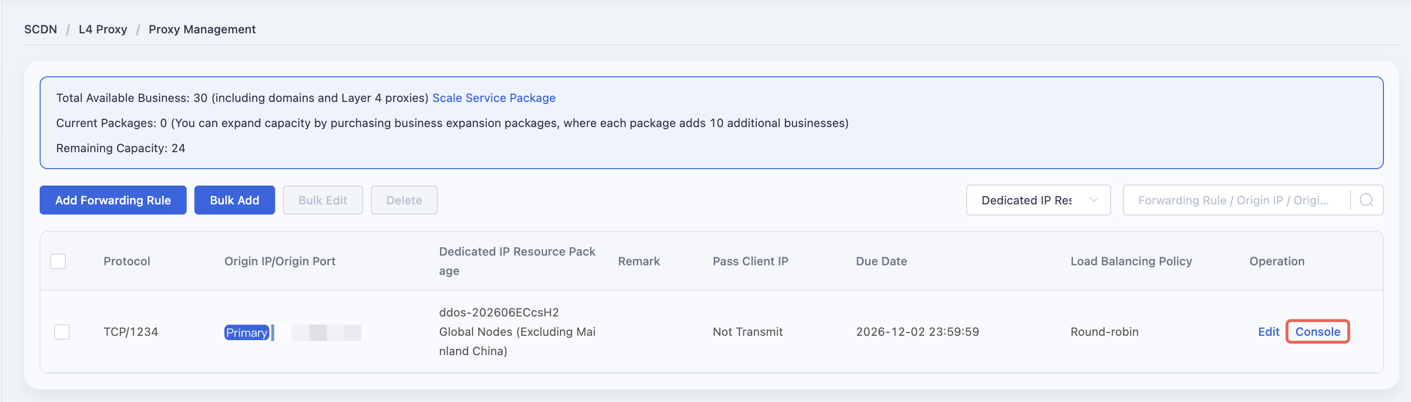Click the Remark column header
Viewport: 1411px width, 402px height.
click(x=639, y=261)
